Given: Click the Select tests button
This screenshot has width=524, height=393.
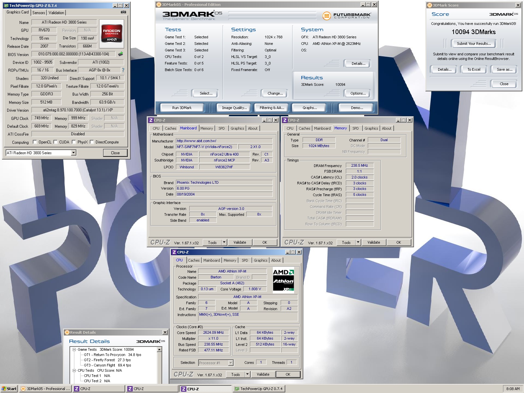Looking at the screenshot, I should click(x=206, y=93).
